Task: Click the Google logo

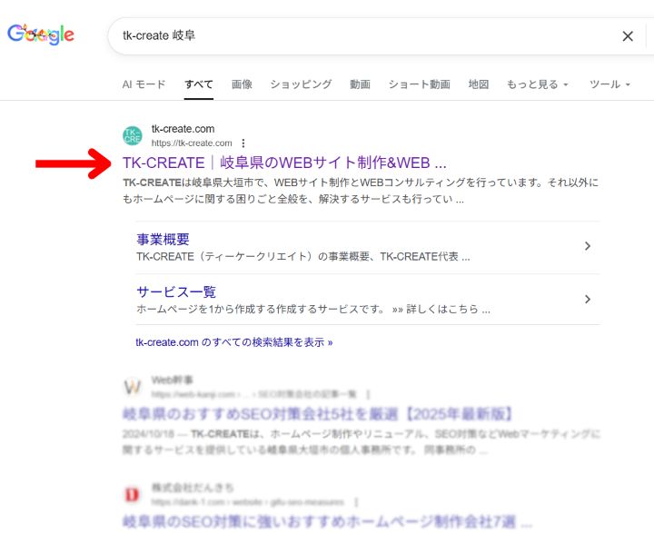Action: [41, 35]
